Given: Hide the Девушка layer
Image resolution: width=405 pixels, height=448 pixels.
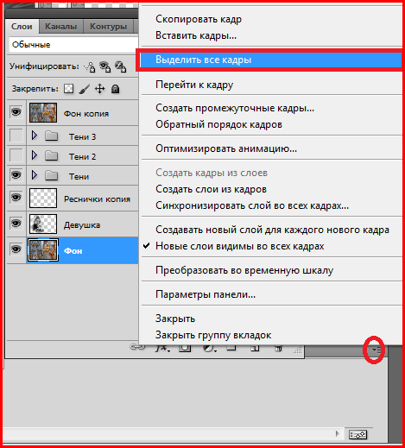Looking at the screenshot, I should coord(16,224).
